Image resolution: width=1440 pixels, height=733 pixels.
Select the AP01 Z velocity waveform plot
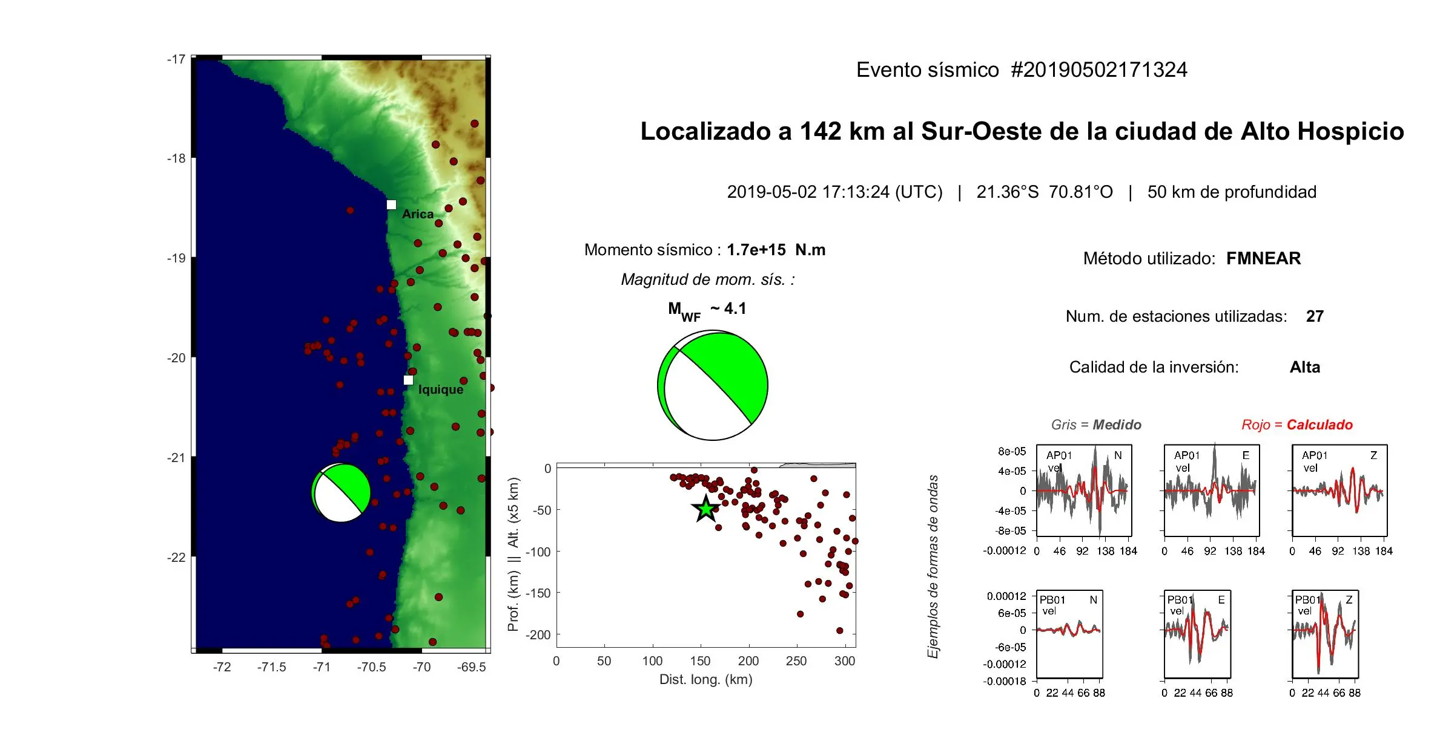pyautogui.click(x=1339, y=490)
